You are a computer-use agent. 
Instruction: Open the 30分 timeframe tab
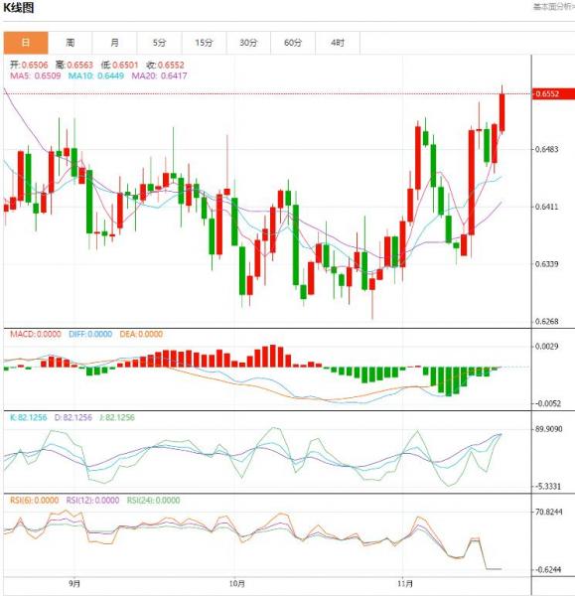[248, 43]
